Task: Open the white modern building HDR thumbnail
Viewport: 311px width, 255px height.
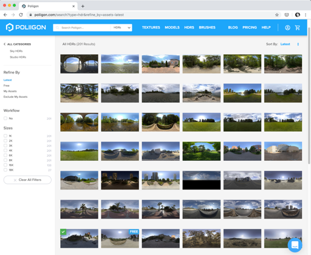Action: pos(283,151)
